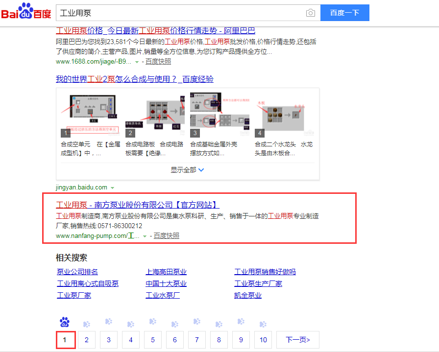Select related search 工业水泵厂

[163, 295]
